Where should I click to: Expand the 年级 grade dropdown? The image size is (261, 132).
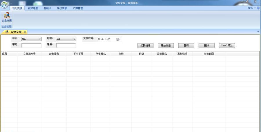40,39
